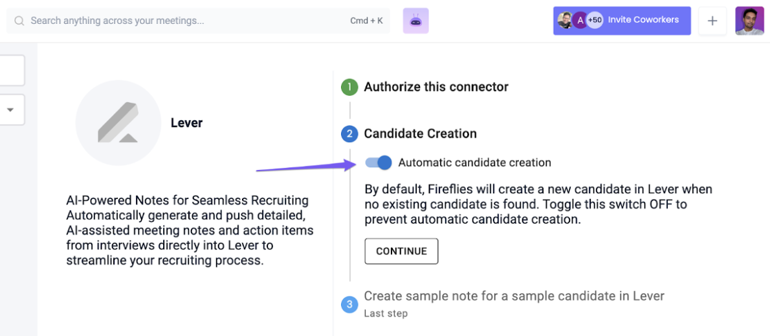Collapse the "Candidate Creation" step heading
Image resolution: width=770 pixels, height=336 pixels.
point(421,133)
